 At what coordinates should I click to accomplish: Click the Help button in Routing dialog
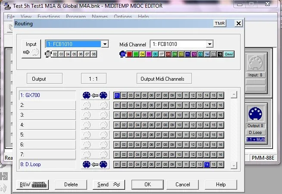(221, 185)
